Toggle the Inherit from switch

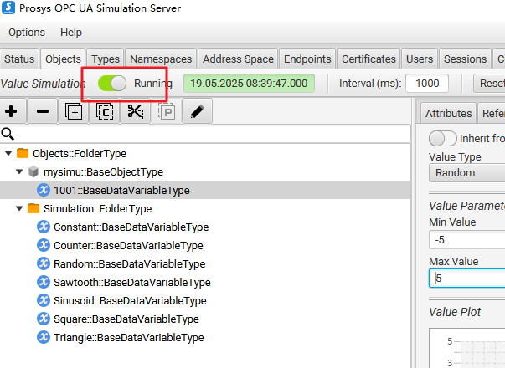(x=442, y=139)
